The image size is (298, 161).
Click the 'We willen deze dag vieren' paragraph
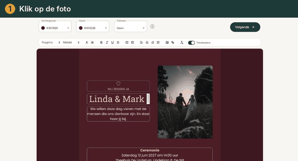[118, 114]
